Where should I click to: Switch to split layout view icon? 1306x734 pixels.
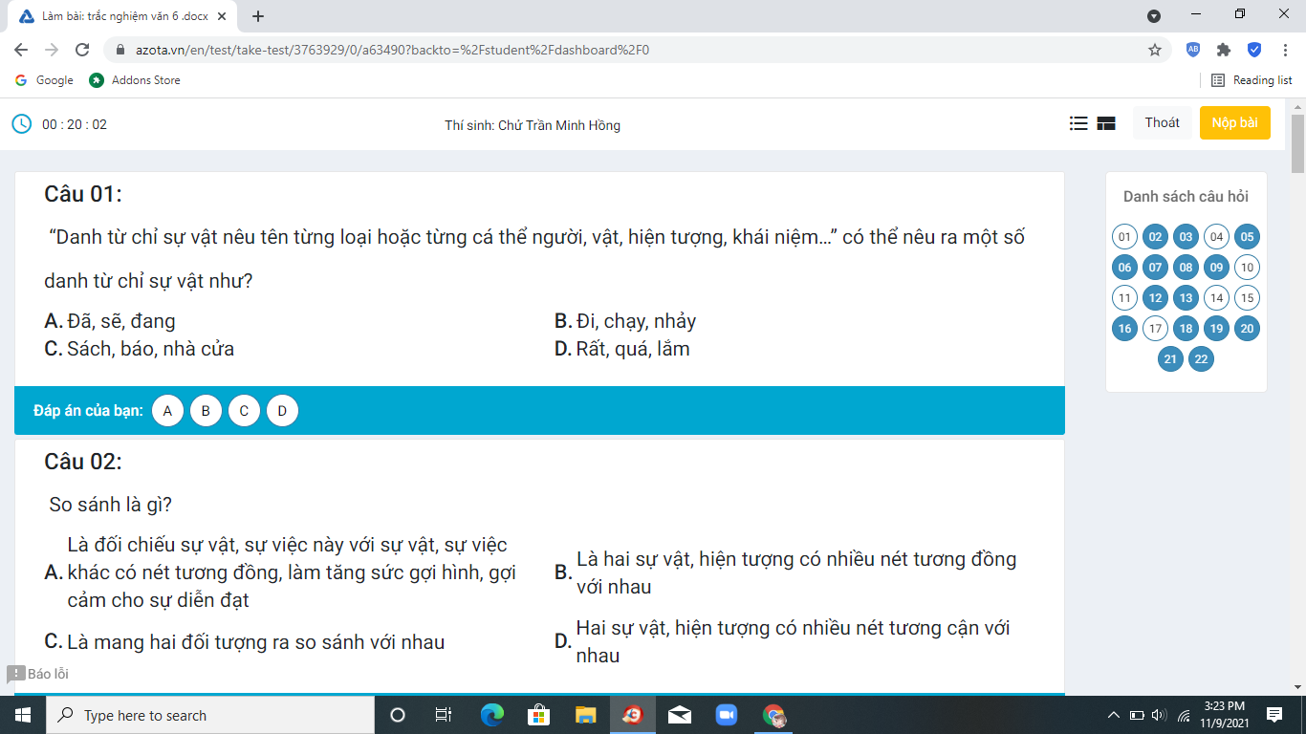(1106, 123)
